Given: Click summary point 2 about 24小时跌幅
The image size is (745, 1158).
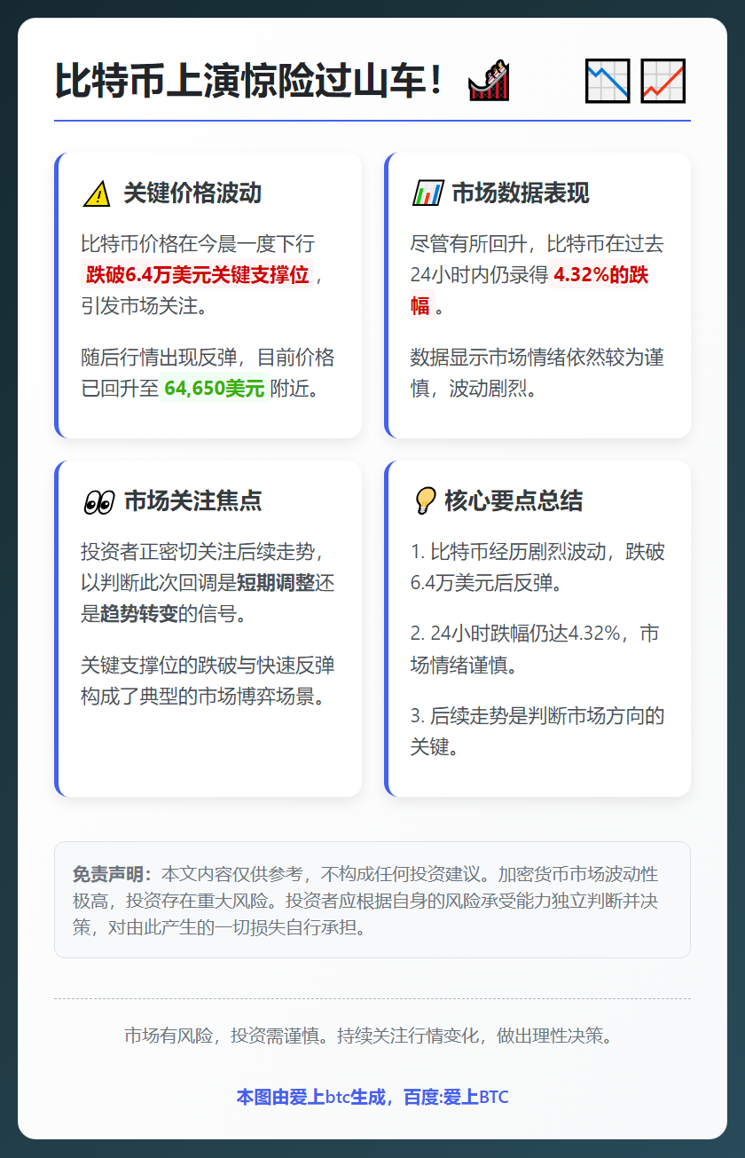Looking at the screenshot, I should coord(535,650).
